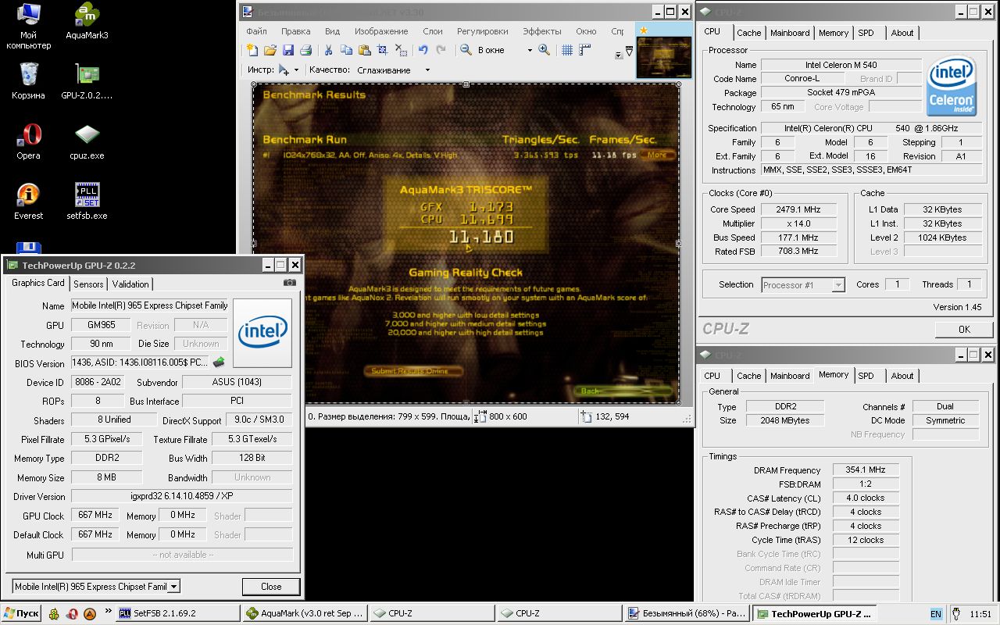This screenshot has width=1000, height=625.
Task: Click Close button in GPU-Z
Action: [x=271, y=587]
